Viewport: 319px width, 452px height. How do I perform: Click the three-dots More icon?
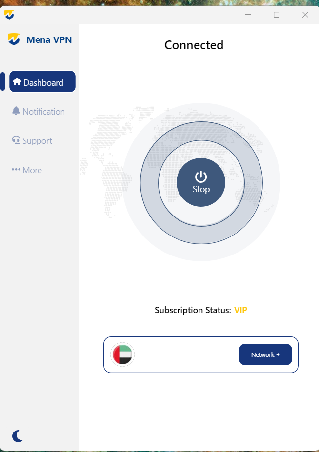point(16,170)
